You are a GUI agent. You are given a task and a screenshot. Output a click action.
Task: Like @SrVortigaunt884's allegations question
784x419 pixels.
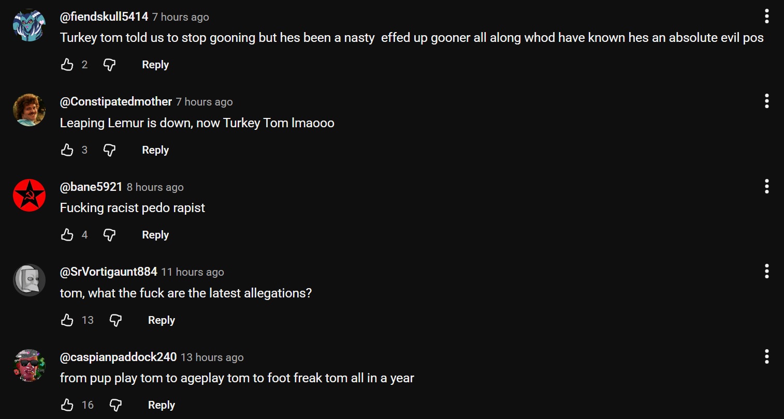[67, 320]
